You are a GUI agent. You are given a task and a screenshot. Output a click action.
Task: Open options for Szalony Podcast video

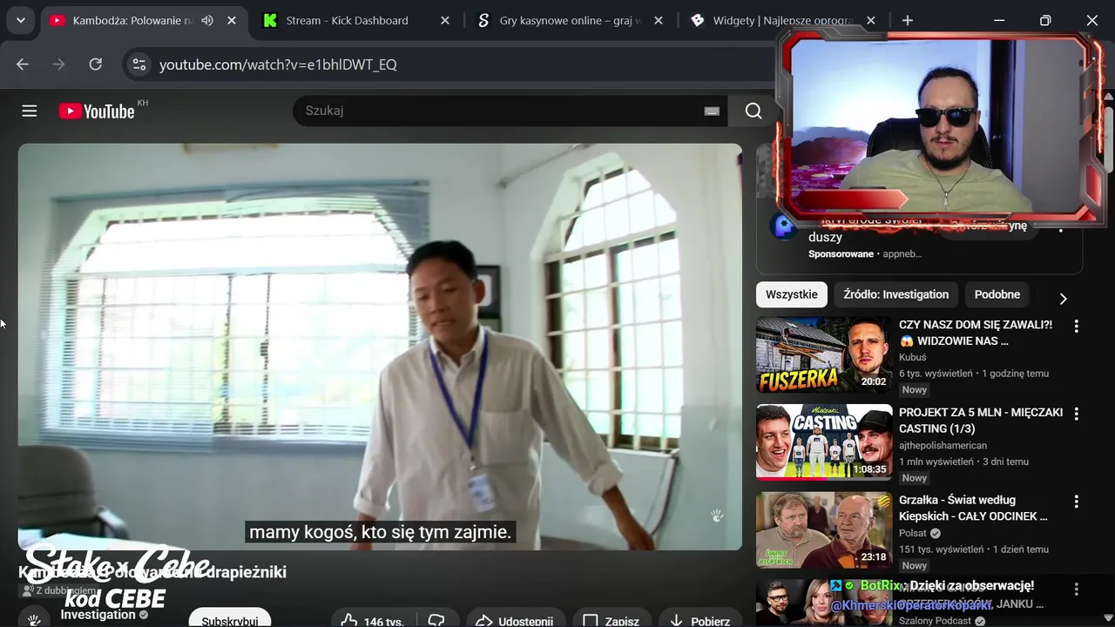[1077, 590]
